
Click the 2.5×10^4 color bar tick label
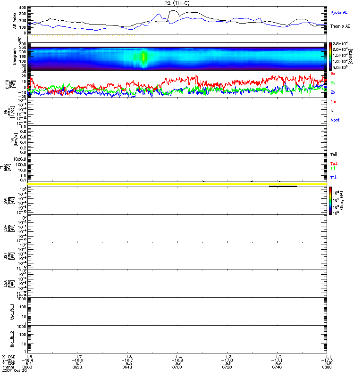(x=340, y=44)
